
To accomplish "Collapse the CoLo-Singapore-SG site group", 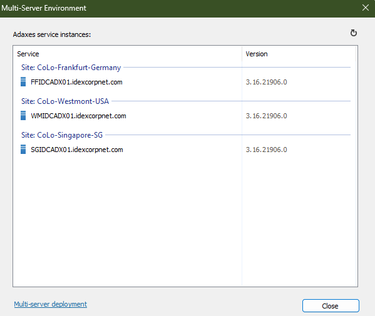I will click(62, 135).
